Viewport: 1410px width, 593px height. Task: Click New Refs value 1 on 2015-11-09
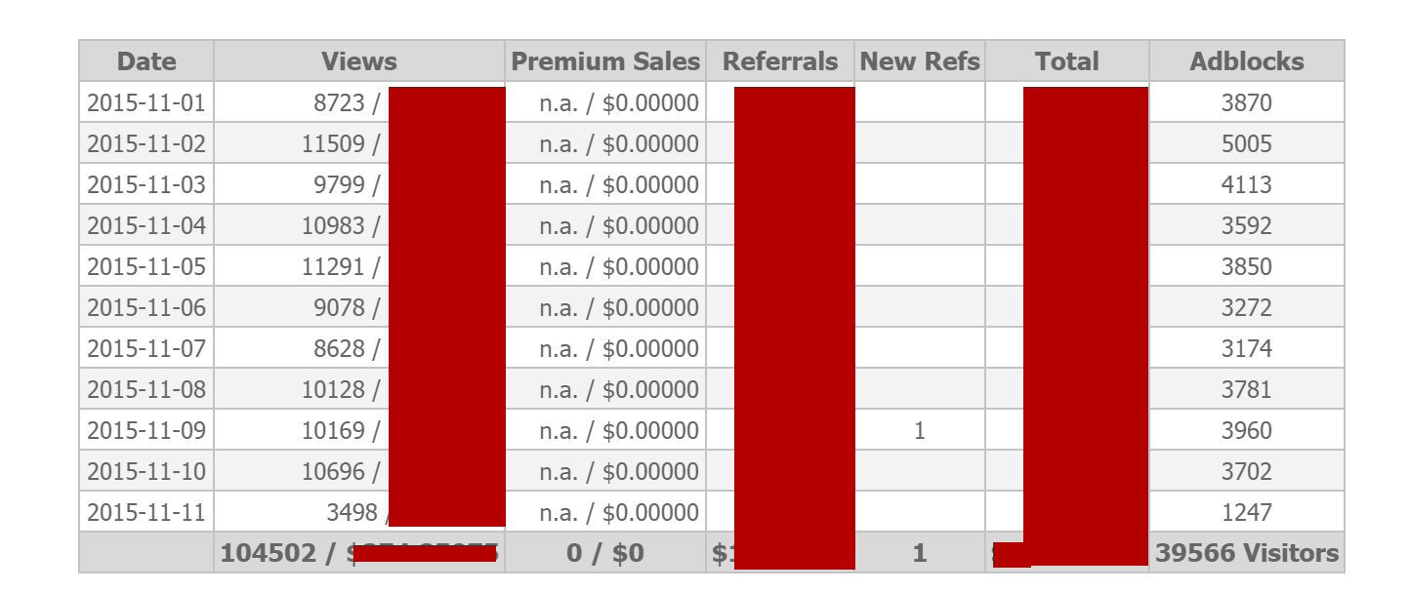[x=920, y=430]
